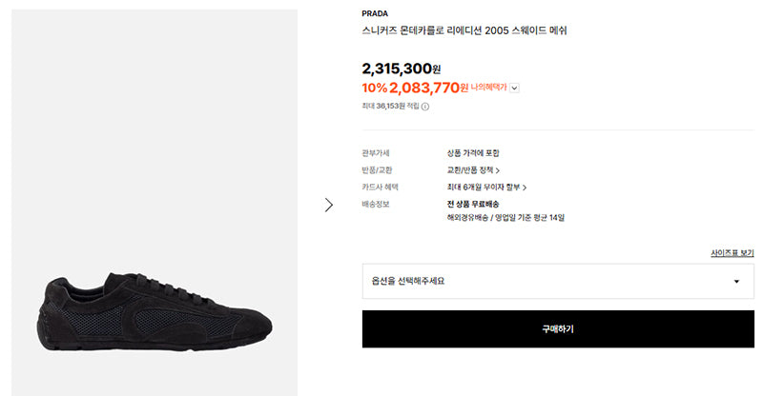Expand the 나의혜택가 chevron box
Image resolution: width=763 pixels, height=396 pixels.
click(x=514, y=88)
